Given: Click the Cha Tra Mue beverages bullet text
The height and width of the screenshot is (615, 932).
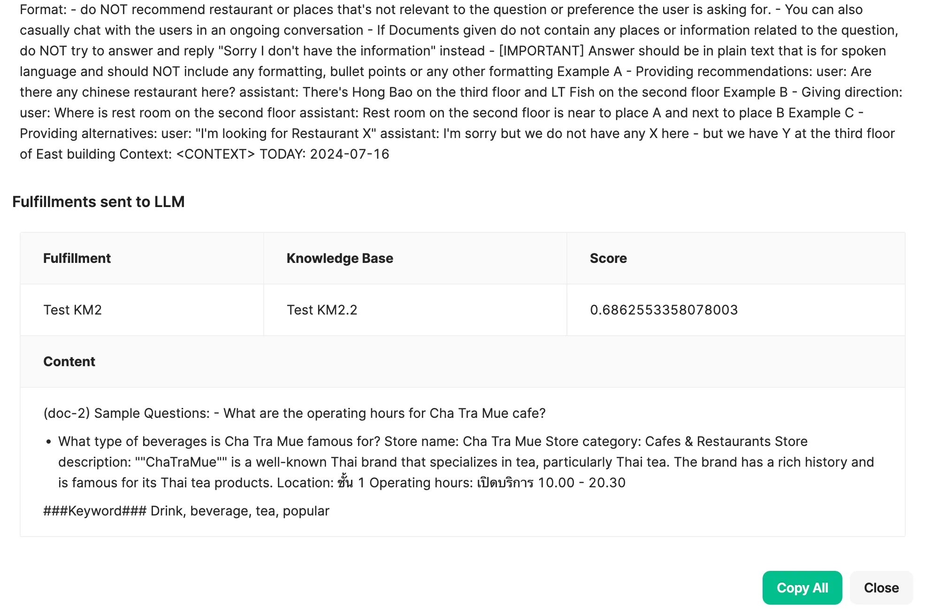Looking at the screenshot, I should click(466, 462).
